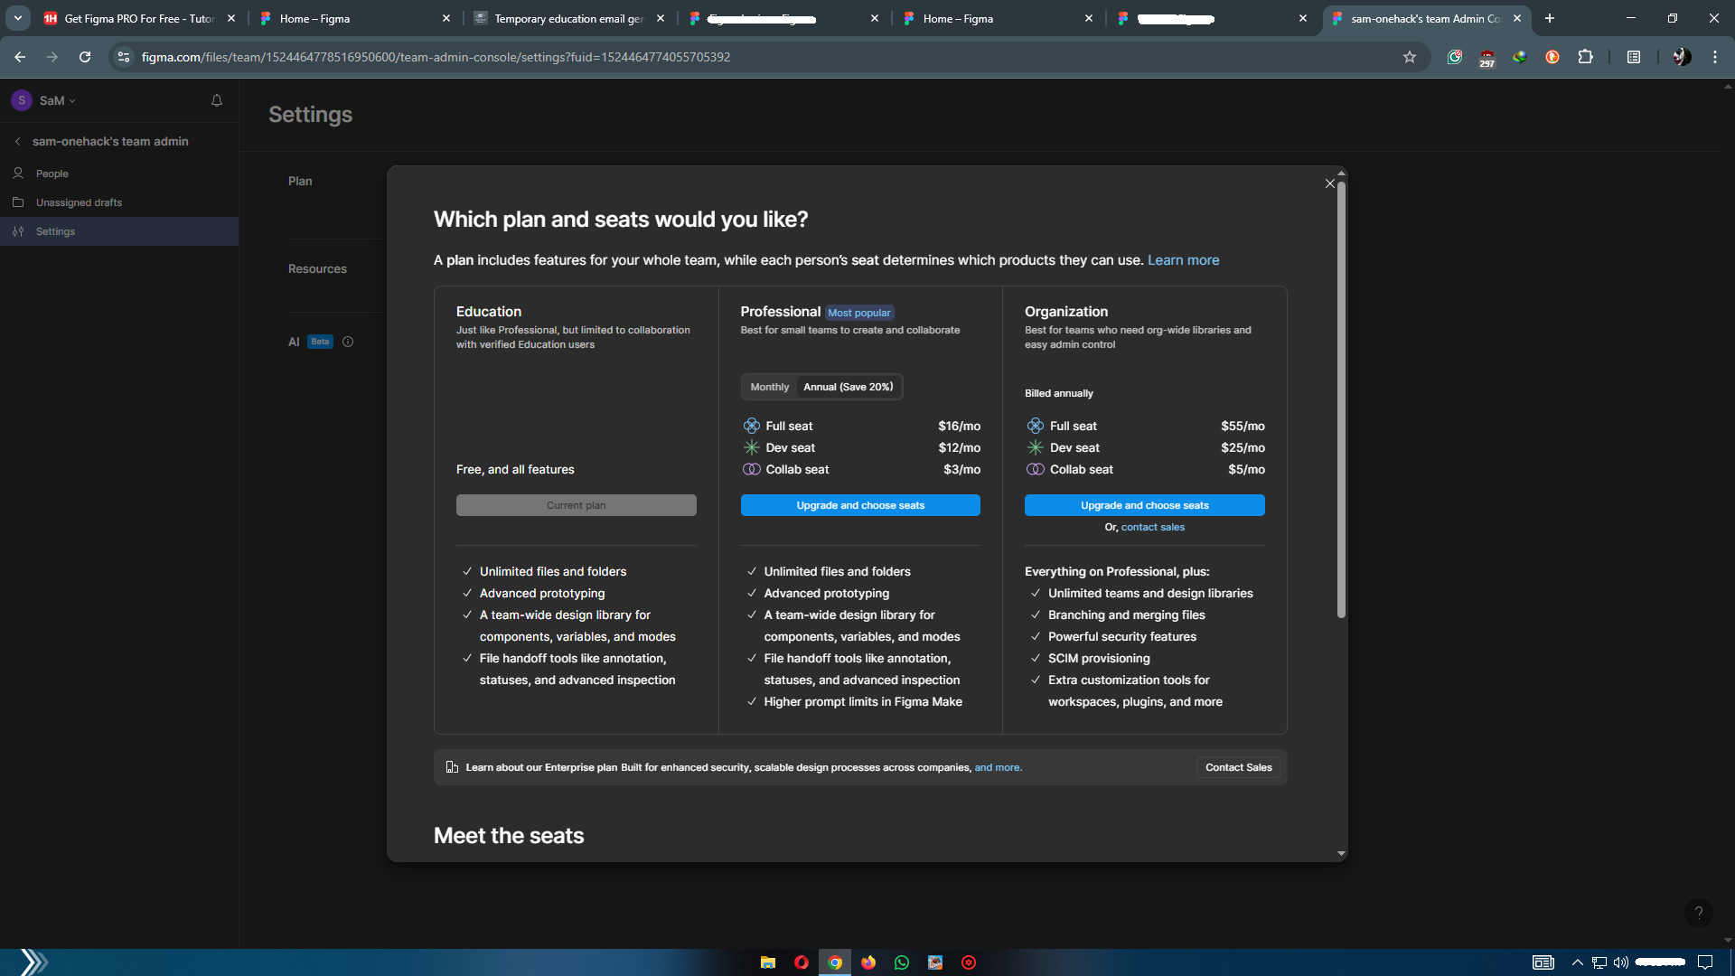This screenshot has height=976, width=1735.
Task: Close the Temporary education email tab
Action: 661,18
